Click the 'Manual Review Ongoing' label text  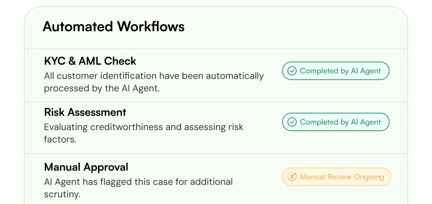[342, 177]
